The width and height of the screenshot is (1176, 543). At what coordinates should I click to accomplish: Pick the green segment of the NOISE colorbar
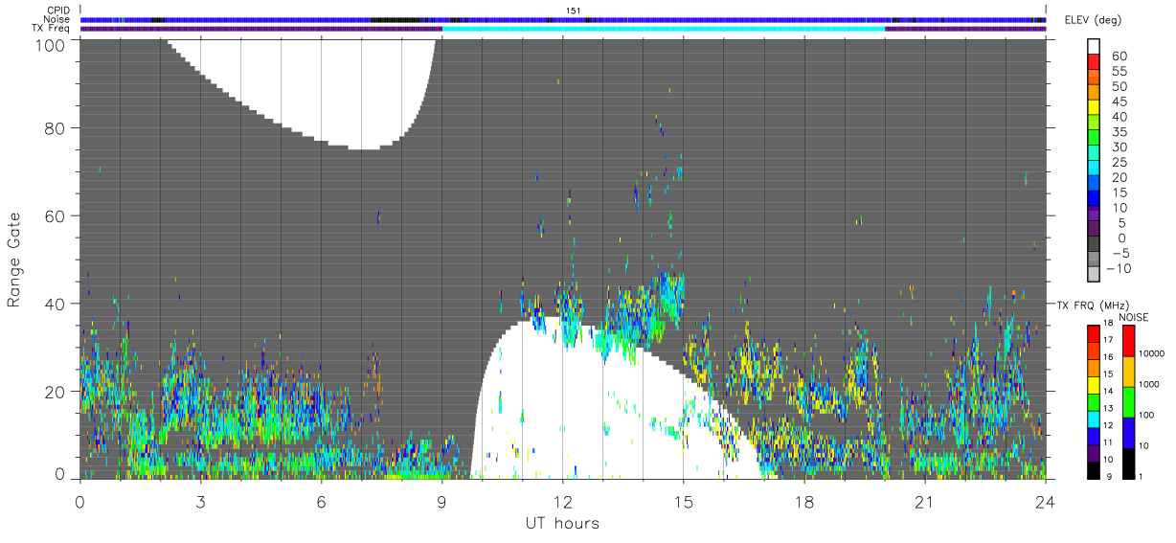click(x=1127, y=402)
